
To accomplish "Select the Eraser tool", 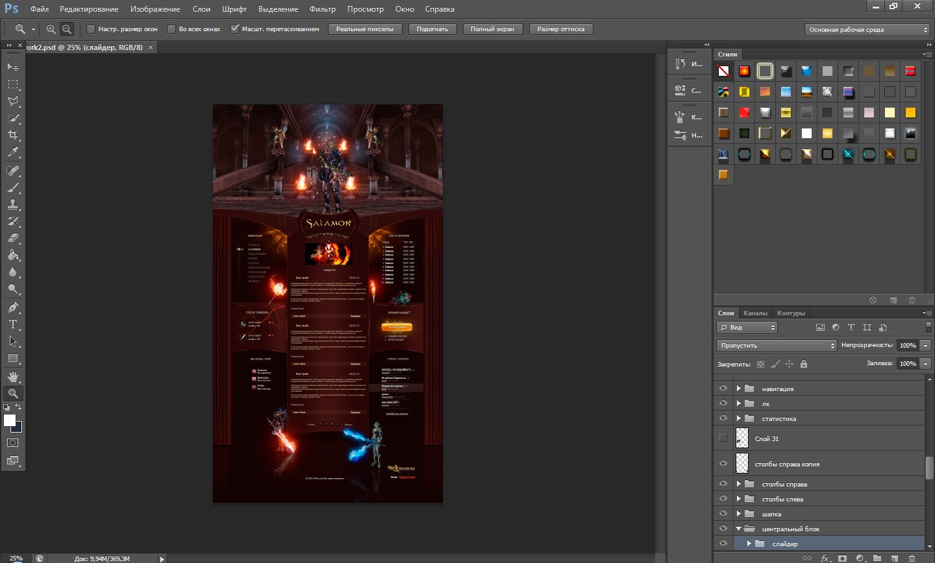I will [13, 238].
